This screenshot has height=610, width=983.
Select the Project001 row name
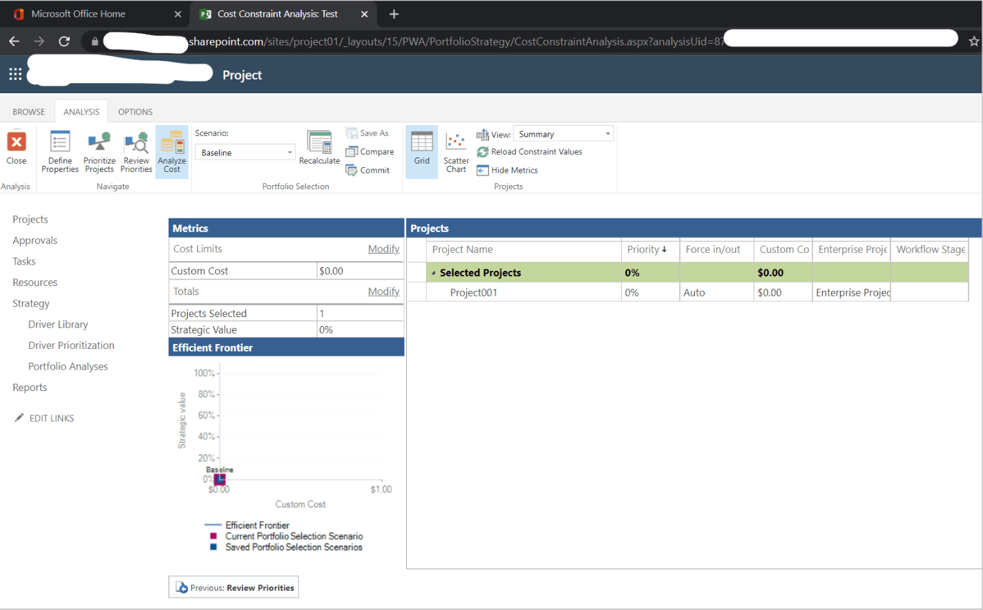474,293
